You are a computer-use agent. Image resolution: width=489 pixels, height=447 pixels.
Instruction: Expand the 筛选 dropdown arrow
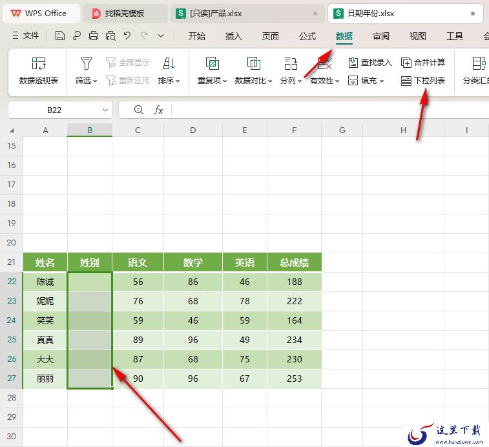[95, 81]
